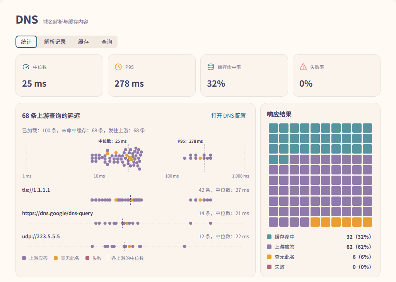Click the 6（6%）no-such-name count
Screen dimensions: 396x282
[x=362, y=257]
